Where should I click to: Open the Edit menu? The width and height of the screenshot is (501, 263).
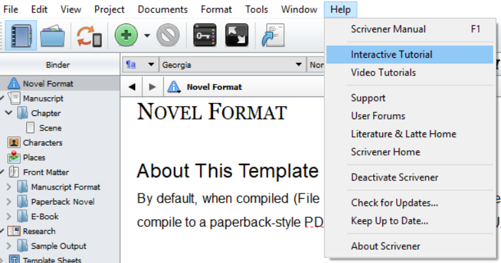coord(39,9)
